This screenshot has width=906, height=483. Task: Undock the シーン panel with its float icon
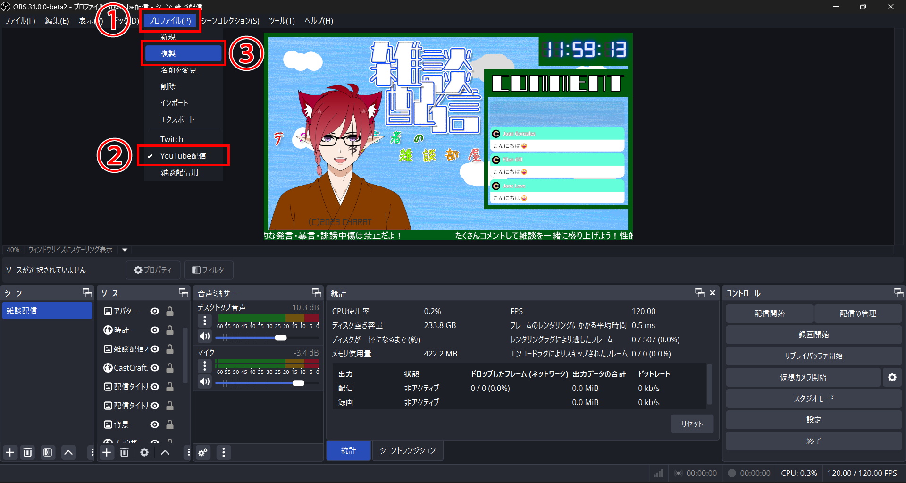(87, 293)
